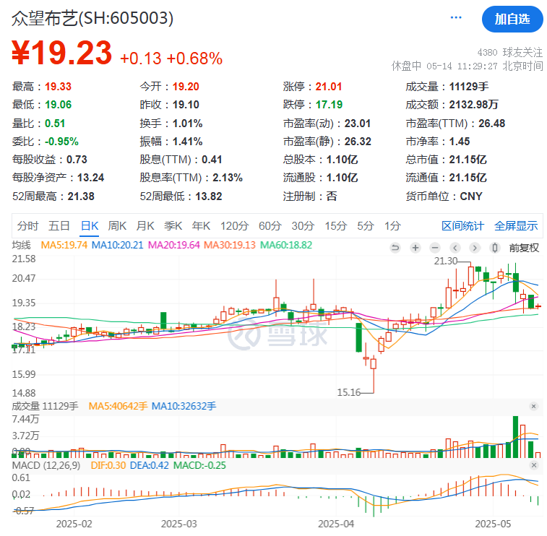Move chart right with right arrow icon
The width and height of the screenshot is (547, 536).
click(x=475, y=248)
